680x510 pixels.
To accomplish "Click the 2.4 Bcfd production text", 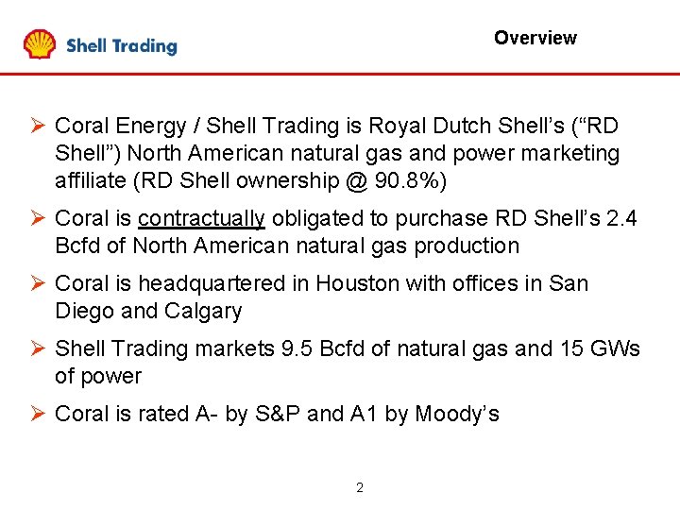I will (x=346, y=232).
